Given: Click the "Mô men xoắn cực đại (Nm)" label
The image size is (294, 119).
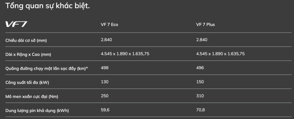Looking at the screenshot, I should (x=32, y=96).
